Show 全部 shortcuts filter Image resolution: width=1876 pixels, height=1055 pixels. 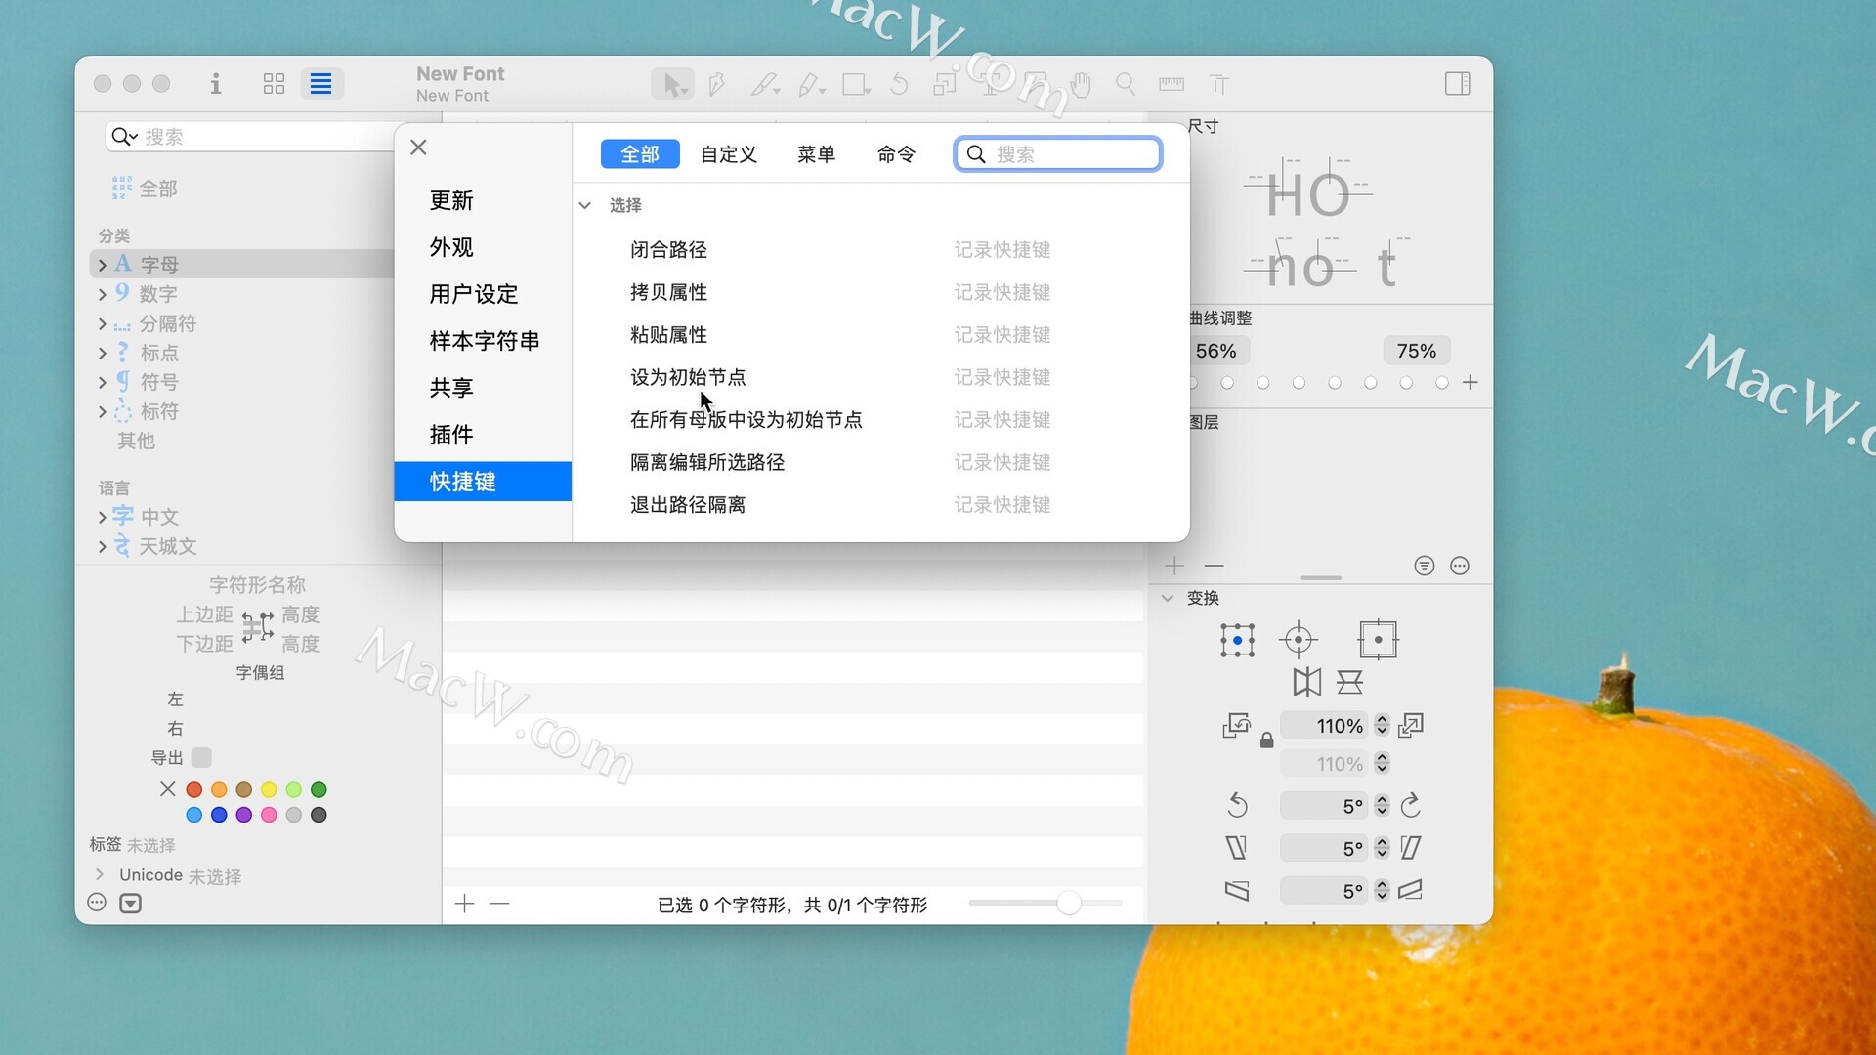pos(640,154)
